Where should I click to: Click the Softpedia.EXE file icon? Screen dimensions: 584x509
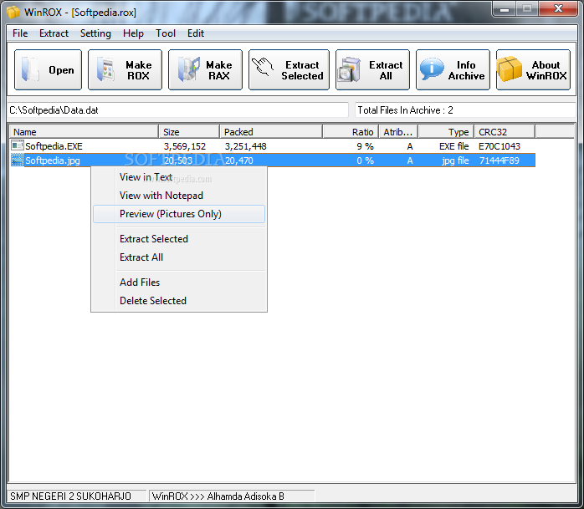[17, 145]
